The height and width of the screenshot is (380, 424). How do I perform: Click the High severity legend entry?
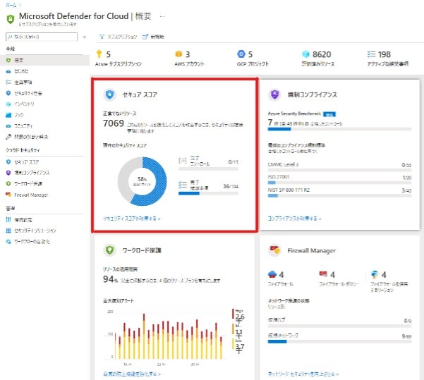pos(238,316)
